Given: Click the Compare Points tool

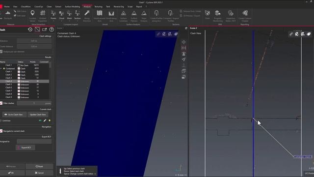Looking at the screenshot, I should [53, 14].
